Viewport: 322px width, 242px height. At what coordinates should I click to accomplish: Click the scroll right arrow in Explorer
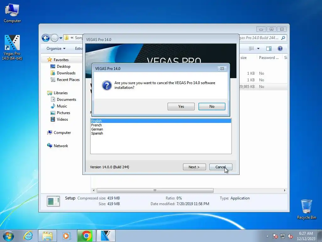pos(285,191)
